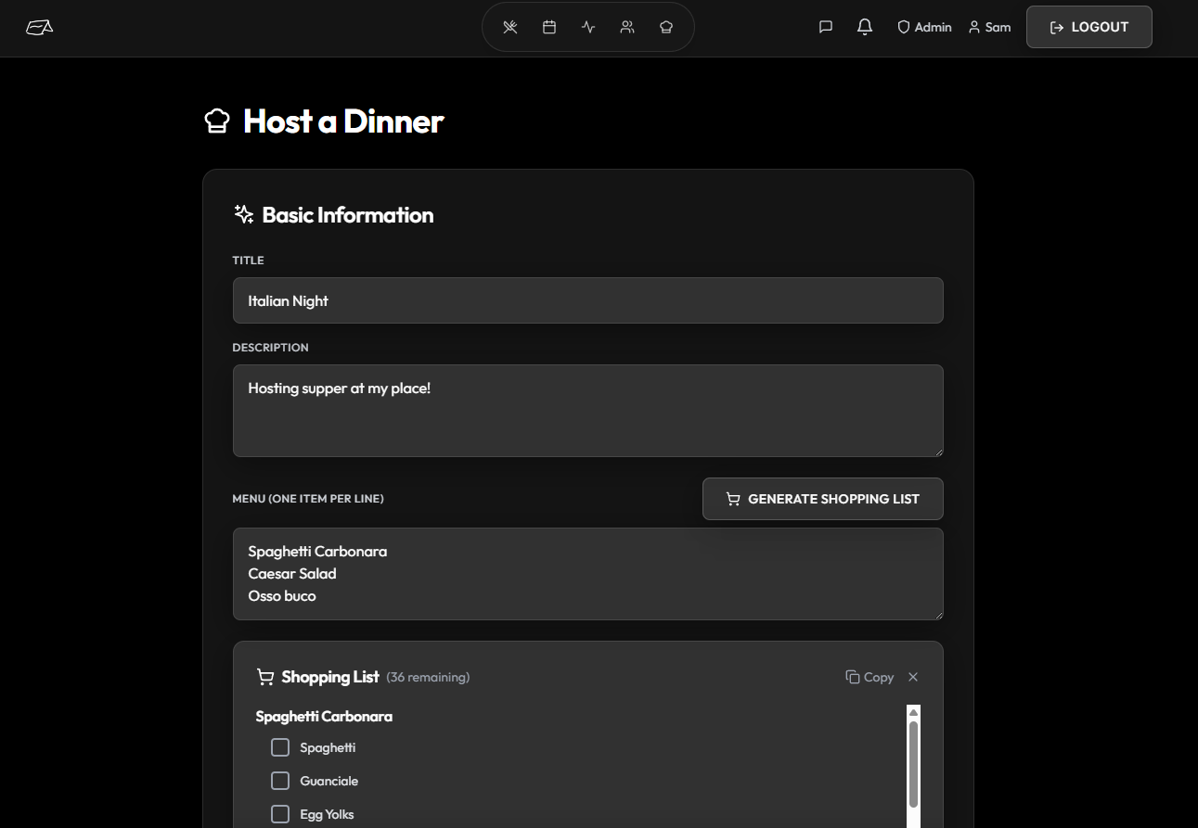Click the Host a Dinner heading
Viewport: 1198px width, 828px height.
(x=343, y=121)
